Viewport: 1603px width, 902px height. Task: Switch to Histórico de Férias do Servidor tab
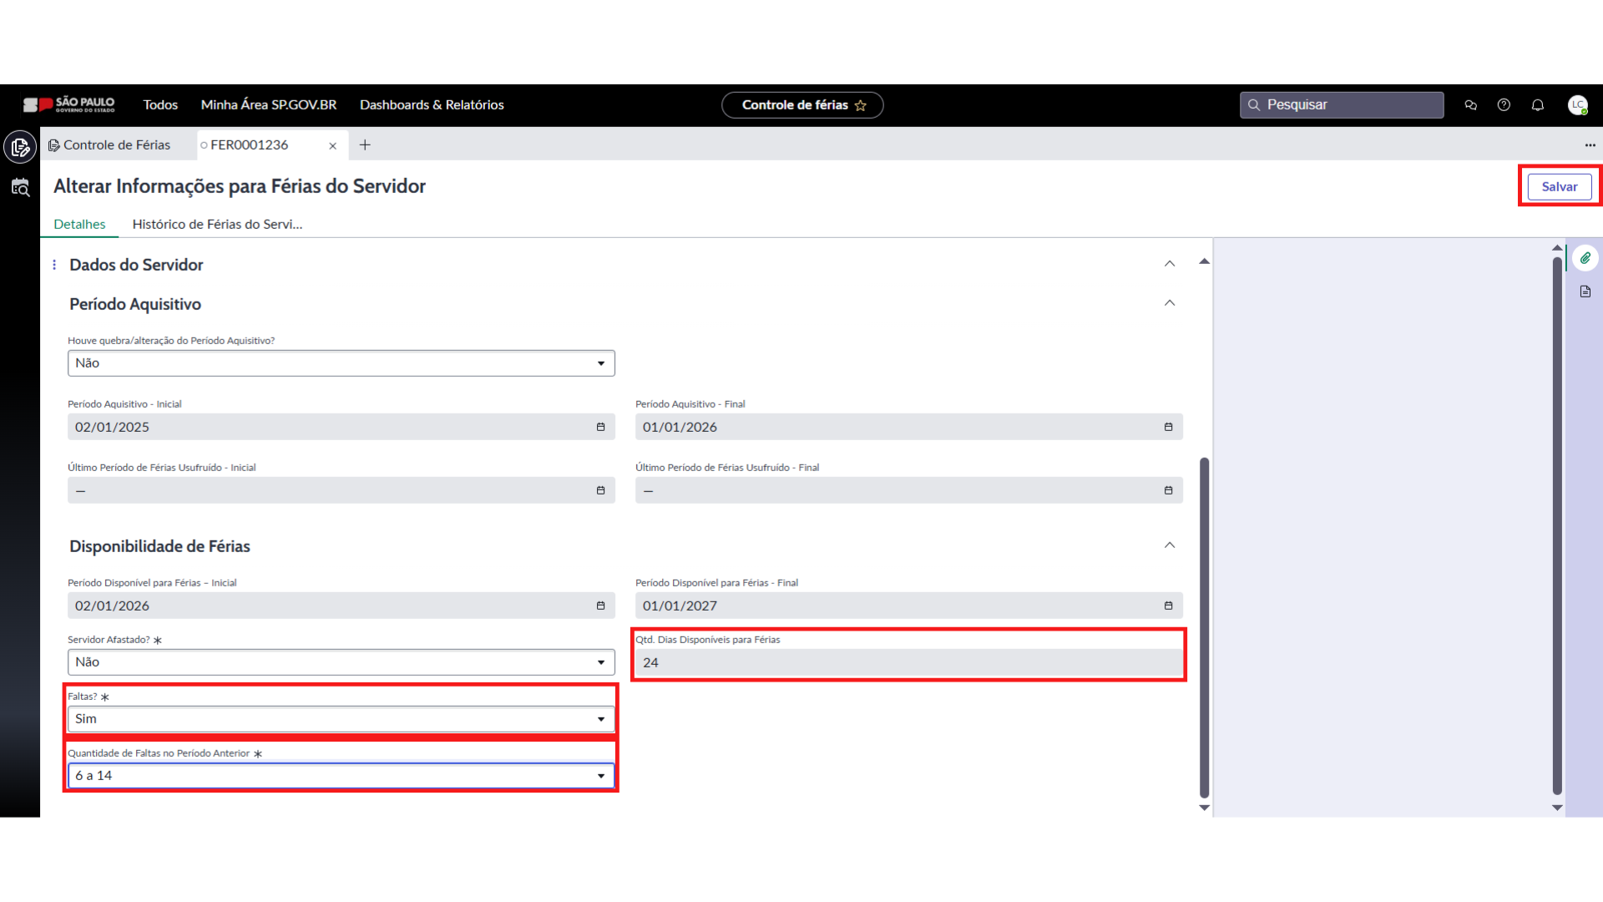click(217, 224)
